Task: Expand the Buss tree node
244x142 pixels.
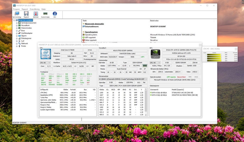Action: (x=17, y=31)
